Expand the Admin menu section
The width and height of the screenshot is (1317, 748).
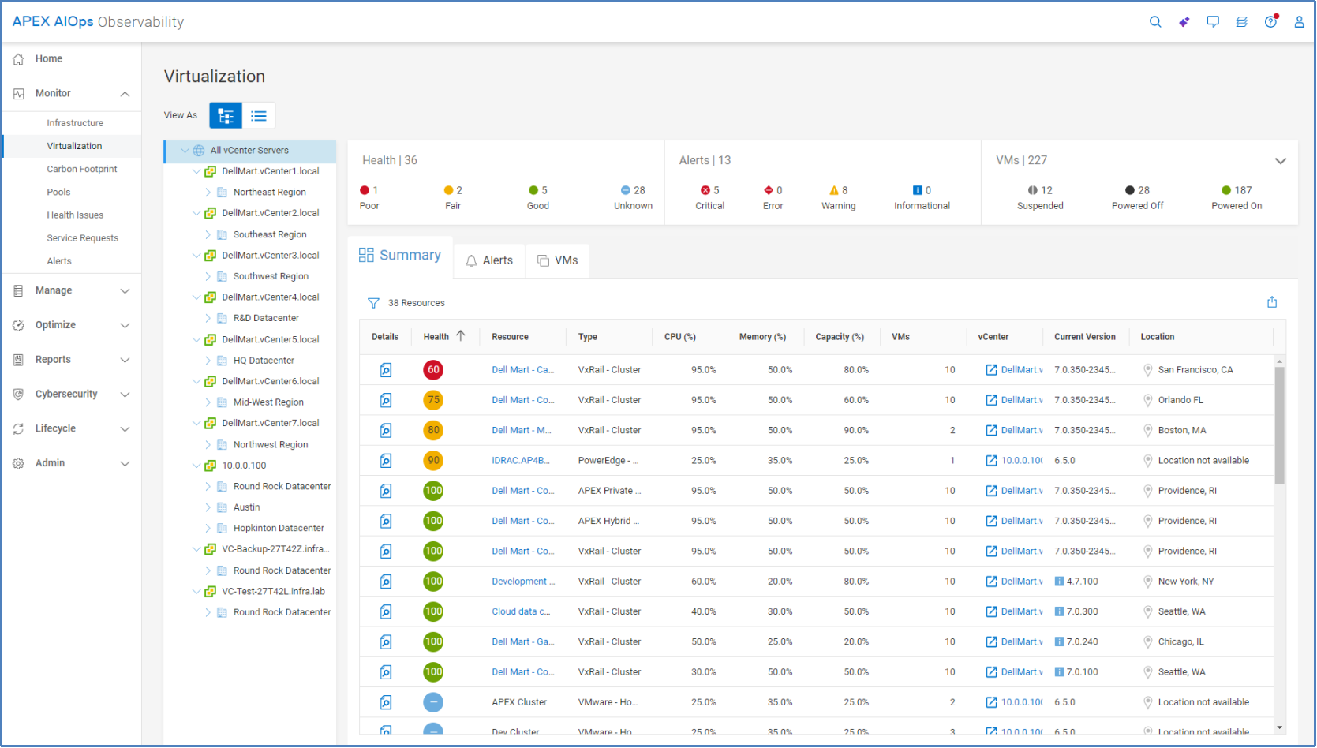point(125,464)
